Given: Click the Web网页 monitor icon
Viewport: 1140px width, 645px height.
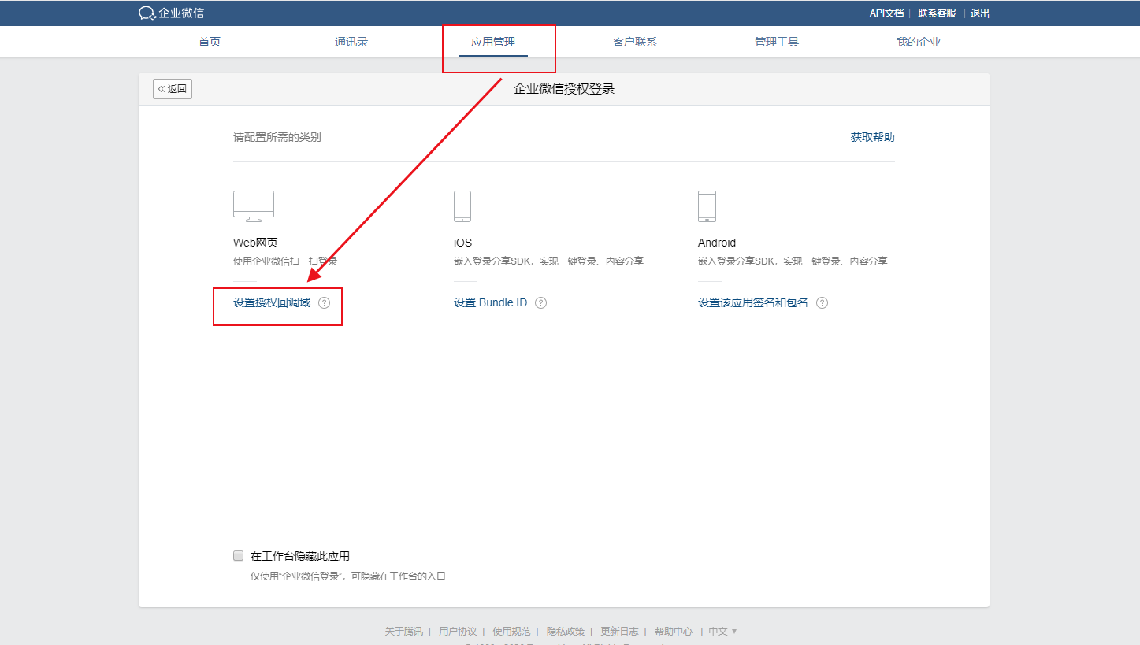Looking at the screenshot, I should pos(254,206).
